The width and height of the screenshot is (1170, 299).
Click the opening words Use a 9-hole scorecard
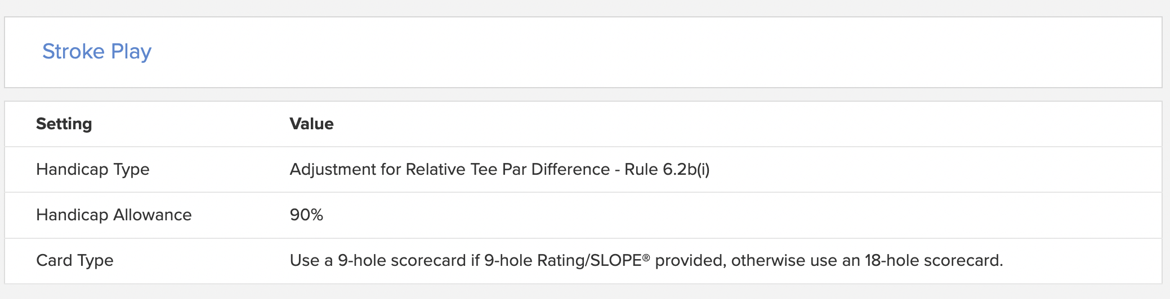(378, 260)
